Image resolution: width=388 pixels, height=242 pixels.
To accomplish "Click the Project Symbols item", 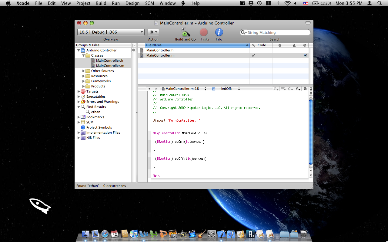I will [99, 127].
